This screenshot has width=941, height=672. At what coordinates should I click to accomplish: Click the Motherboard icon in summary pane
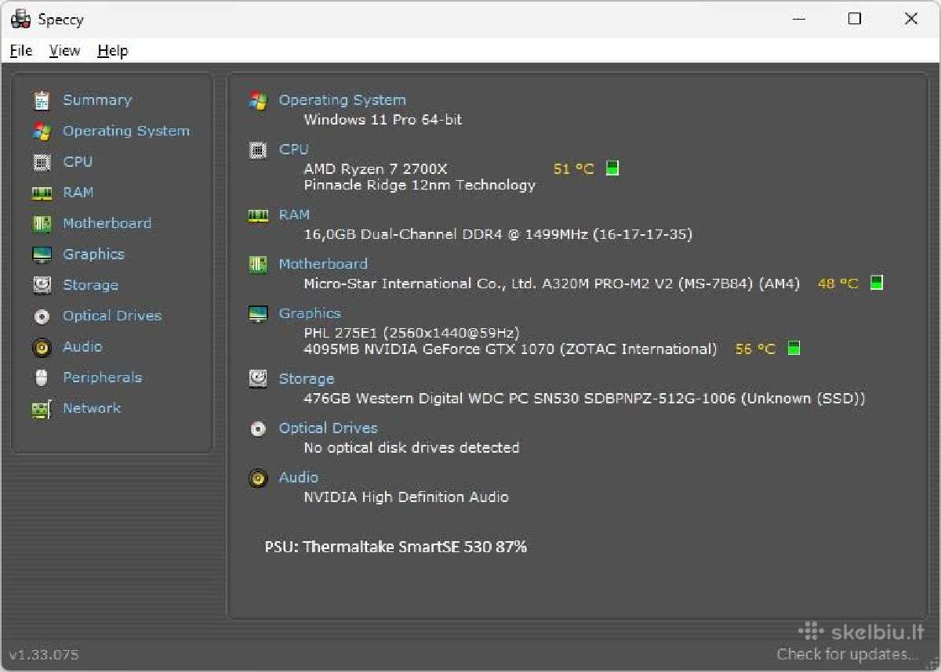pos(258,264)
